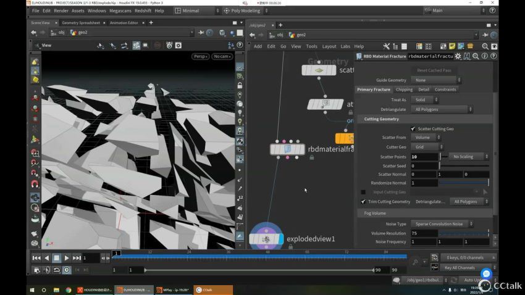Switch to the Chipping tab
Viewport: 525px width, 295px height.
pyautogui.click(x=404, y=89)
